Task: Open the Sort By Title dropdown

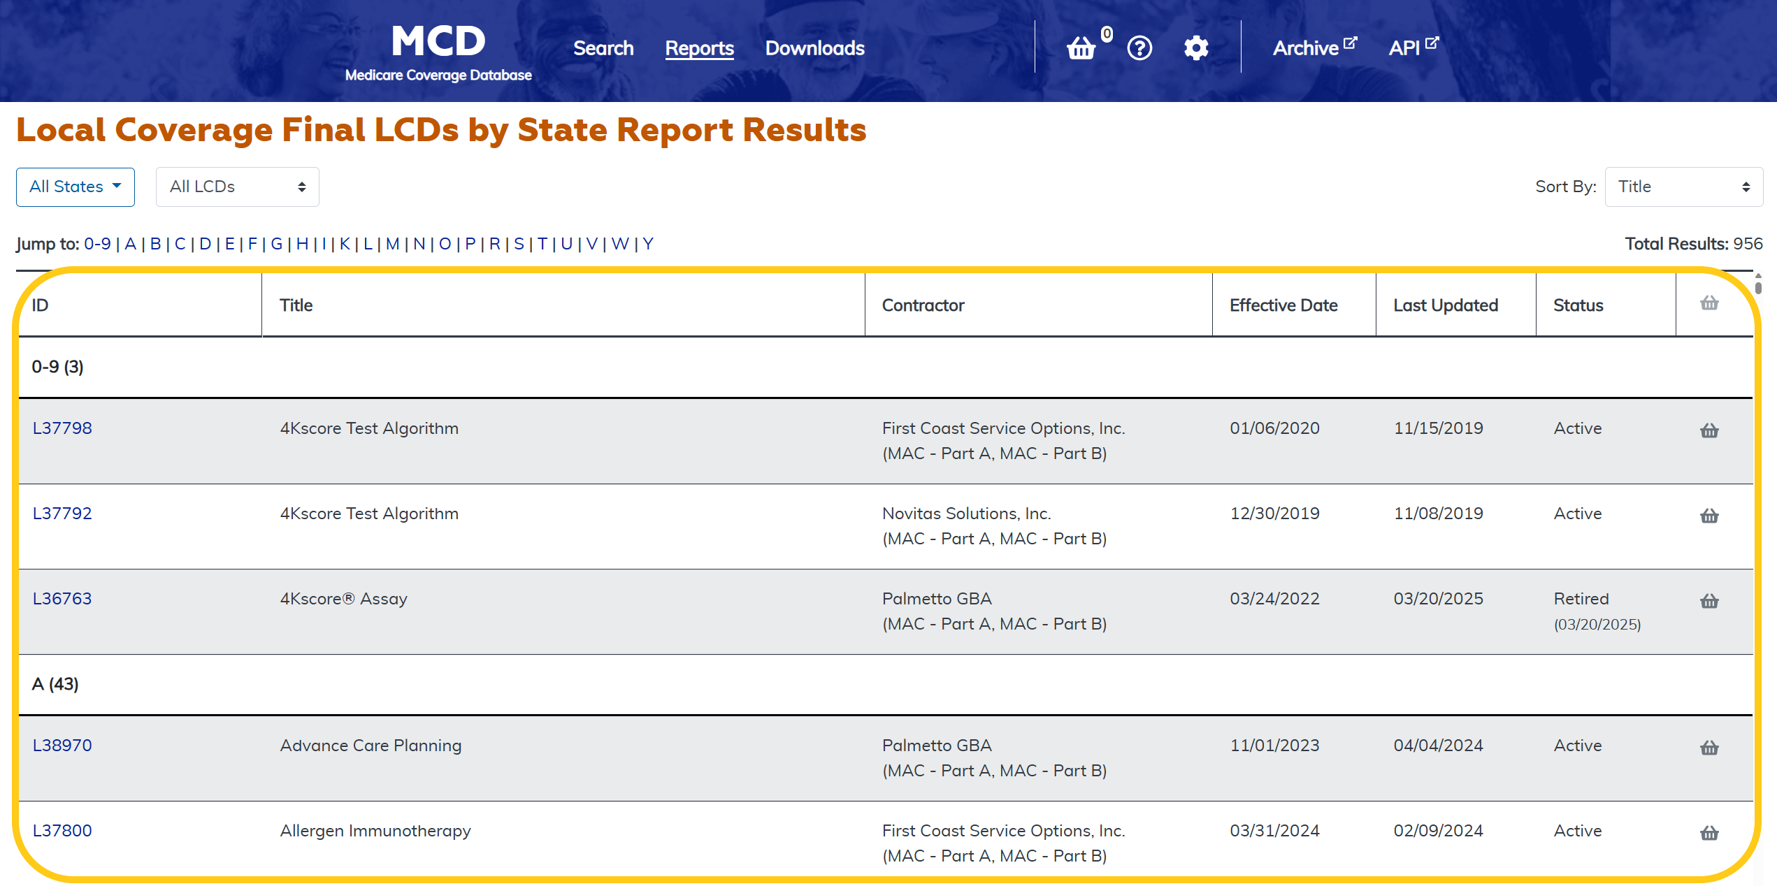Action: tap(1683, 187)
